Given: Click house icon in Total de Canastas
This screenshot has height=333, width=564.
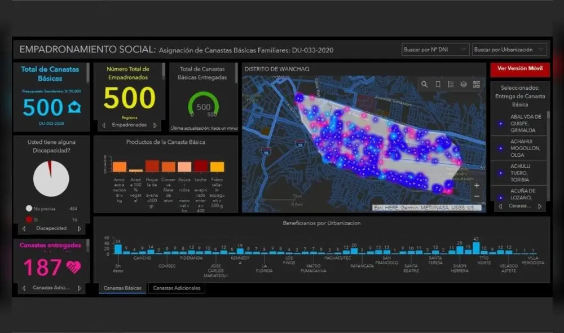Looking at the screenshot, I should point(74,107).
